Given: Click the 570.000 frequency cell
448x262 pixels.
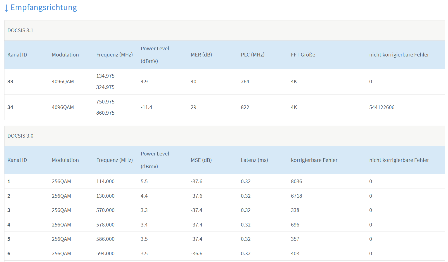Looking at the screenshot, I should 105,210.
